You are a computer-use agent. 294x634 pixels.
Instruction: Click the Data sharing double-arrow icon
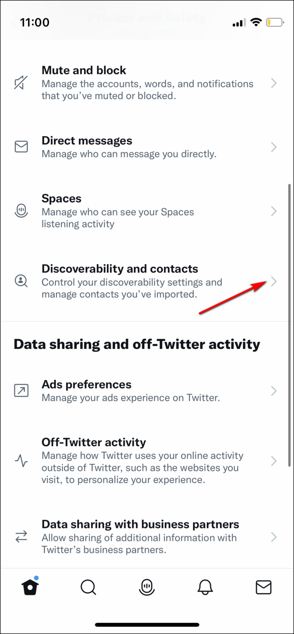[21, 537]
